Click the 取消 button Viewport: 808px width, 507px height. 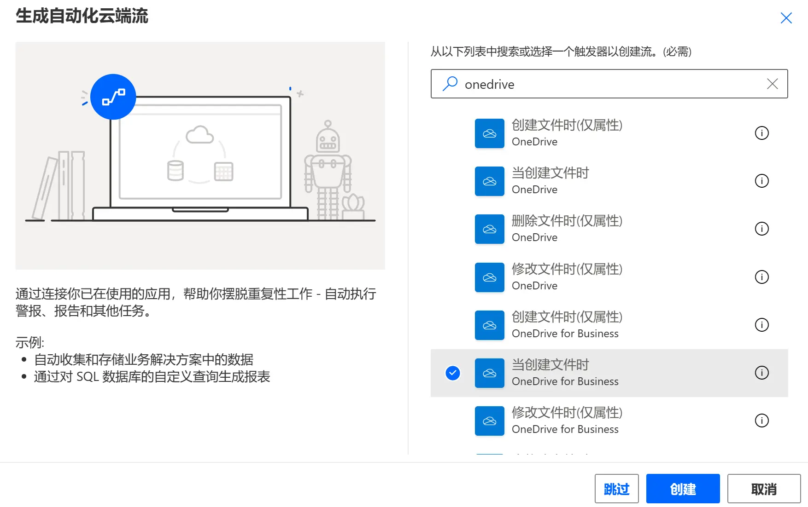(764, 489)
